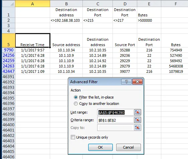Viewport: 188px width, 159px height.
Task: Click the Criteria range collapse dialog icon
Action: pyautogui.click(x=137, y=120)
